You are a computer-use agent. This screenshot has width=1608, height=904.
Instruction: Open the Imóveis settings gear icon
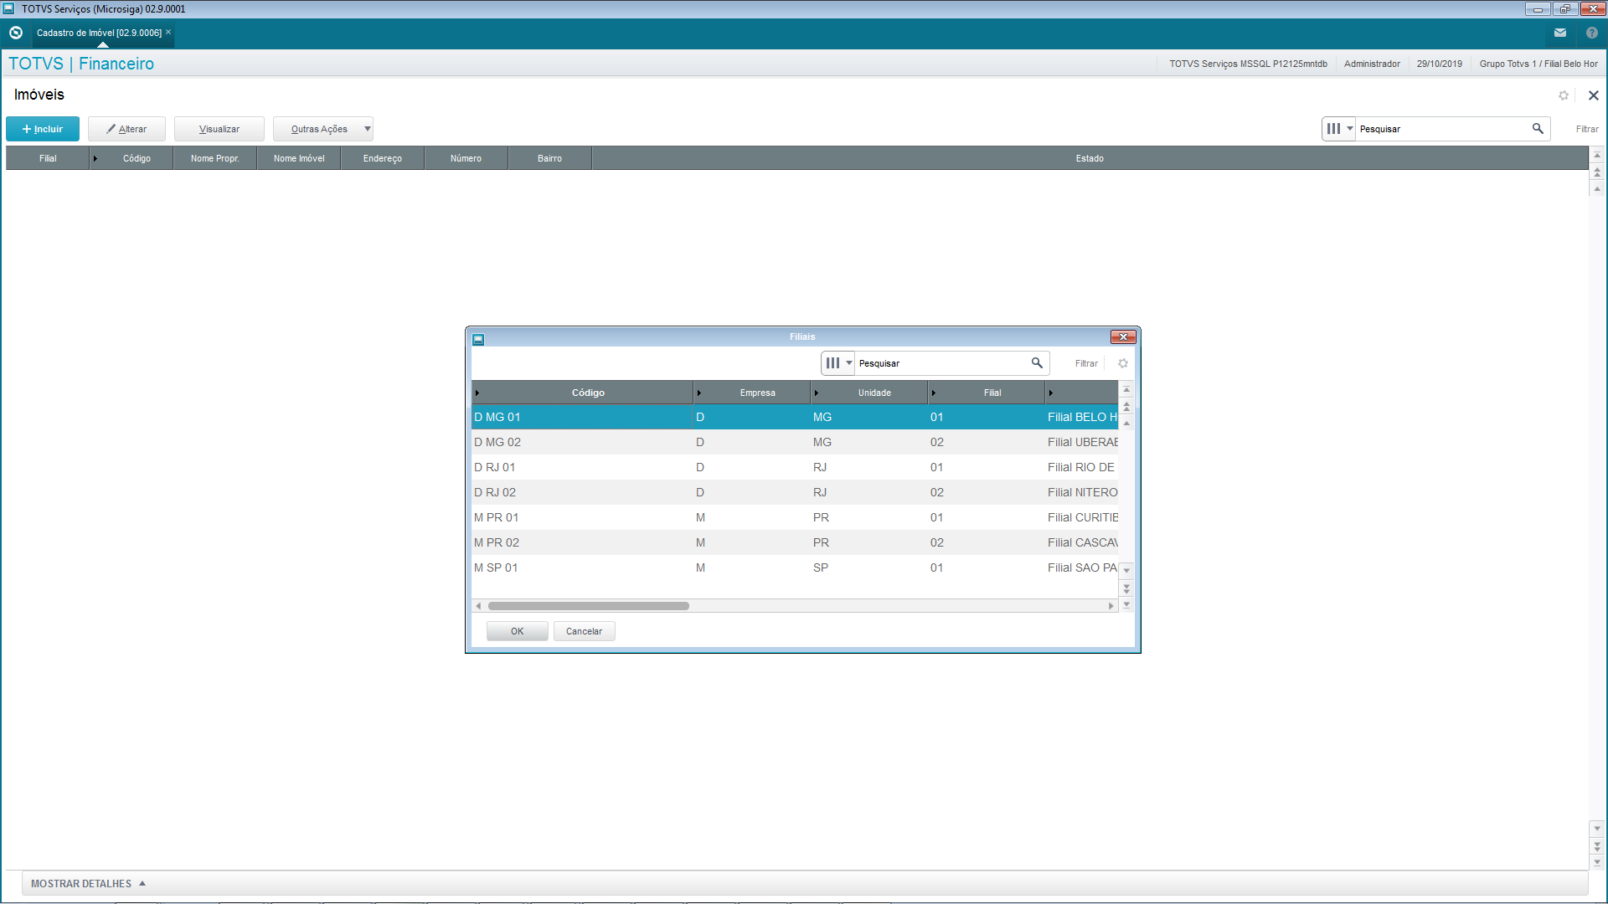(x=1563, y=95)
